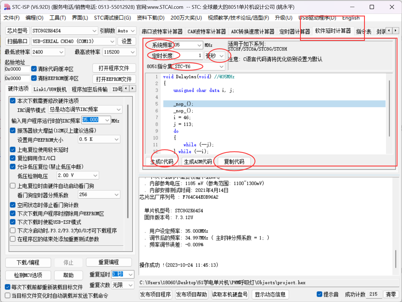Toggle 每次下载前都重新装载目标文件

8,287
